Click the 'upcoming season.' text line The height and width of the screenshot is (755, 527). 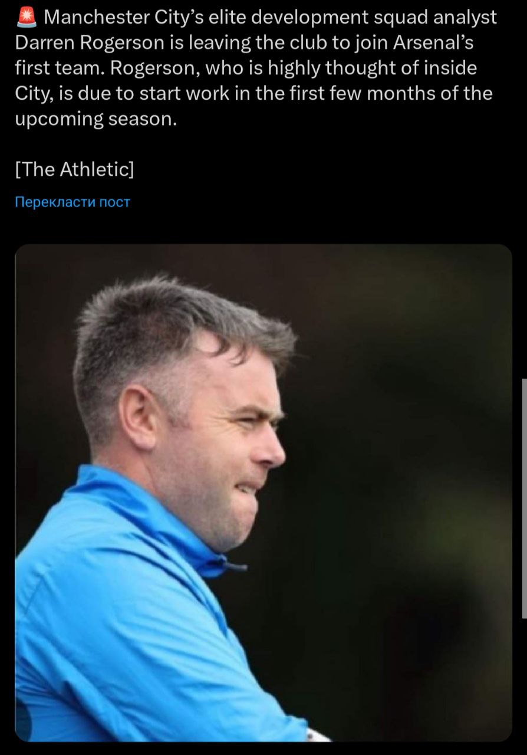(x=95, y=119)
